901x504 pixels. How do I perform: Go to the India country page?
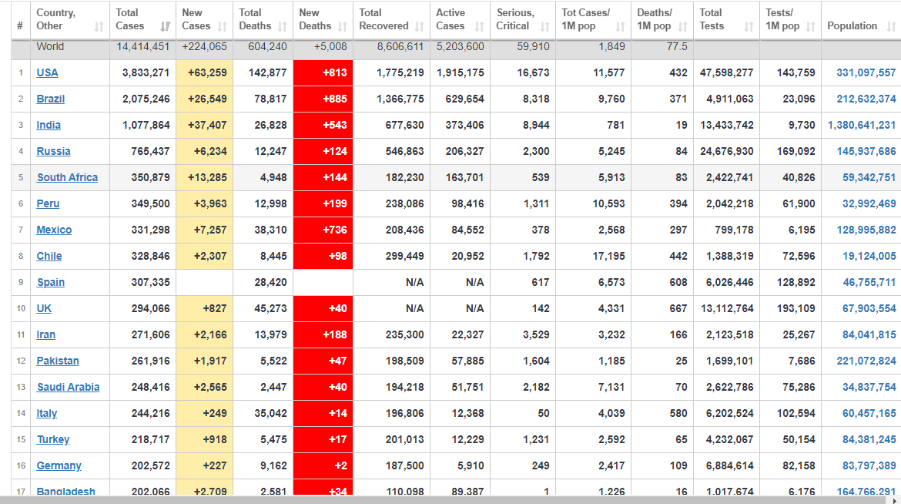point(49,125)
